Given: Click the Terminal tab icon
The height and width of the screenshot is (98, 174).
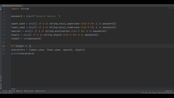Looking at the screenshot, I should coord(17,91).
